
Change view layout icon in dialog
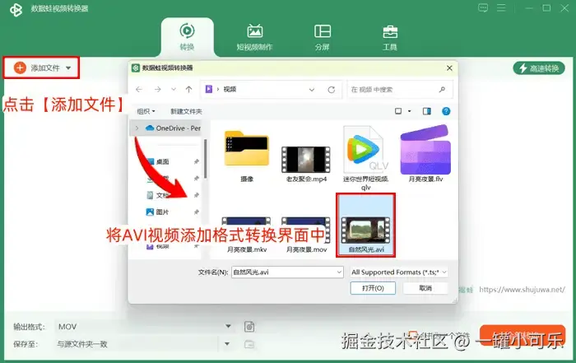398,111
